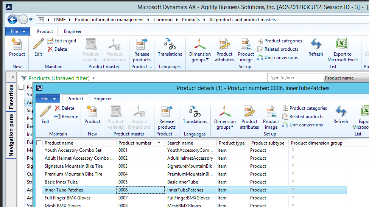Screen dimensions: 369x207
Task: Switch to Engineer tab in main ribbon
Action: pyautogui.click(x=73, y=31)
